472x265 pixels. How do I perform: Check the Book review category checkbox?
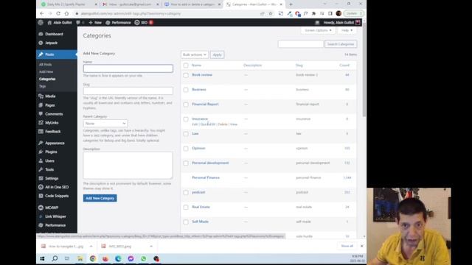click(x=186, y=75)
